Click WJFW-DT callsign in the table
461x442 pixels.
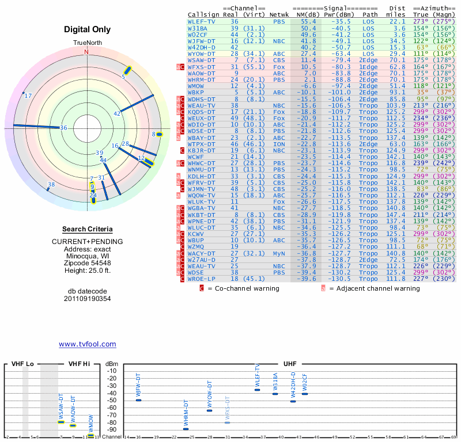[201, 41]
